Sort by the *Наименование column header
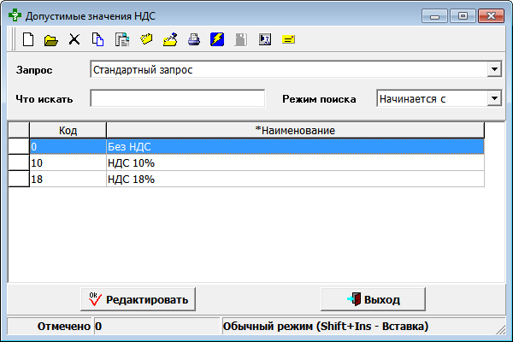 (295, 130)
